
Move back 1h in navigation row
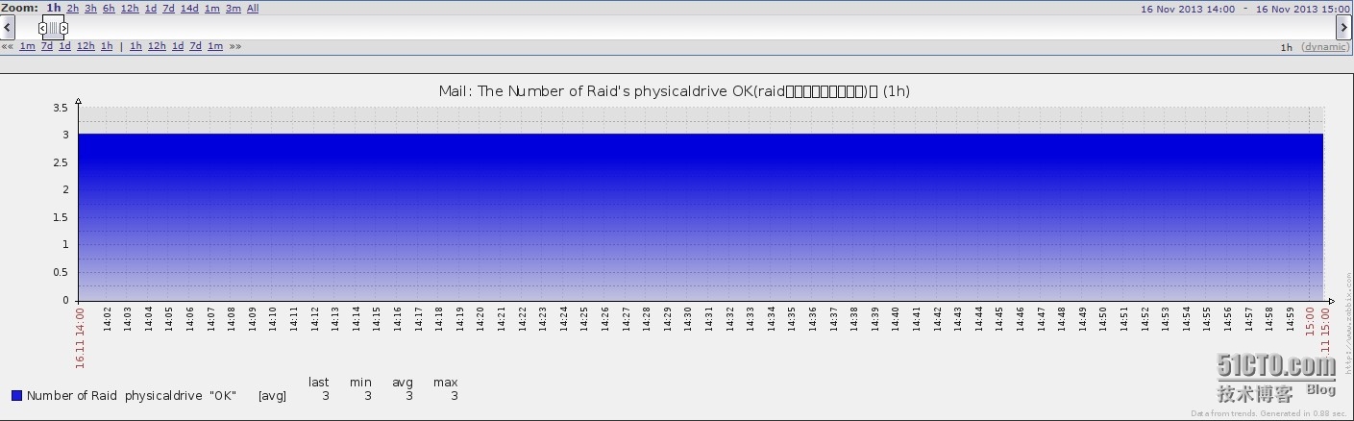[x=107, y=46]
